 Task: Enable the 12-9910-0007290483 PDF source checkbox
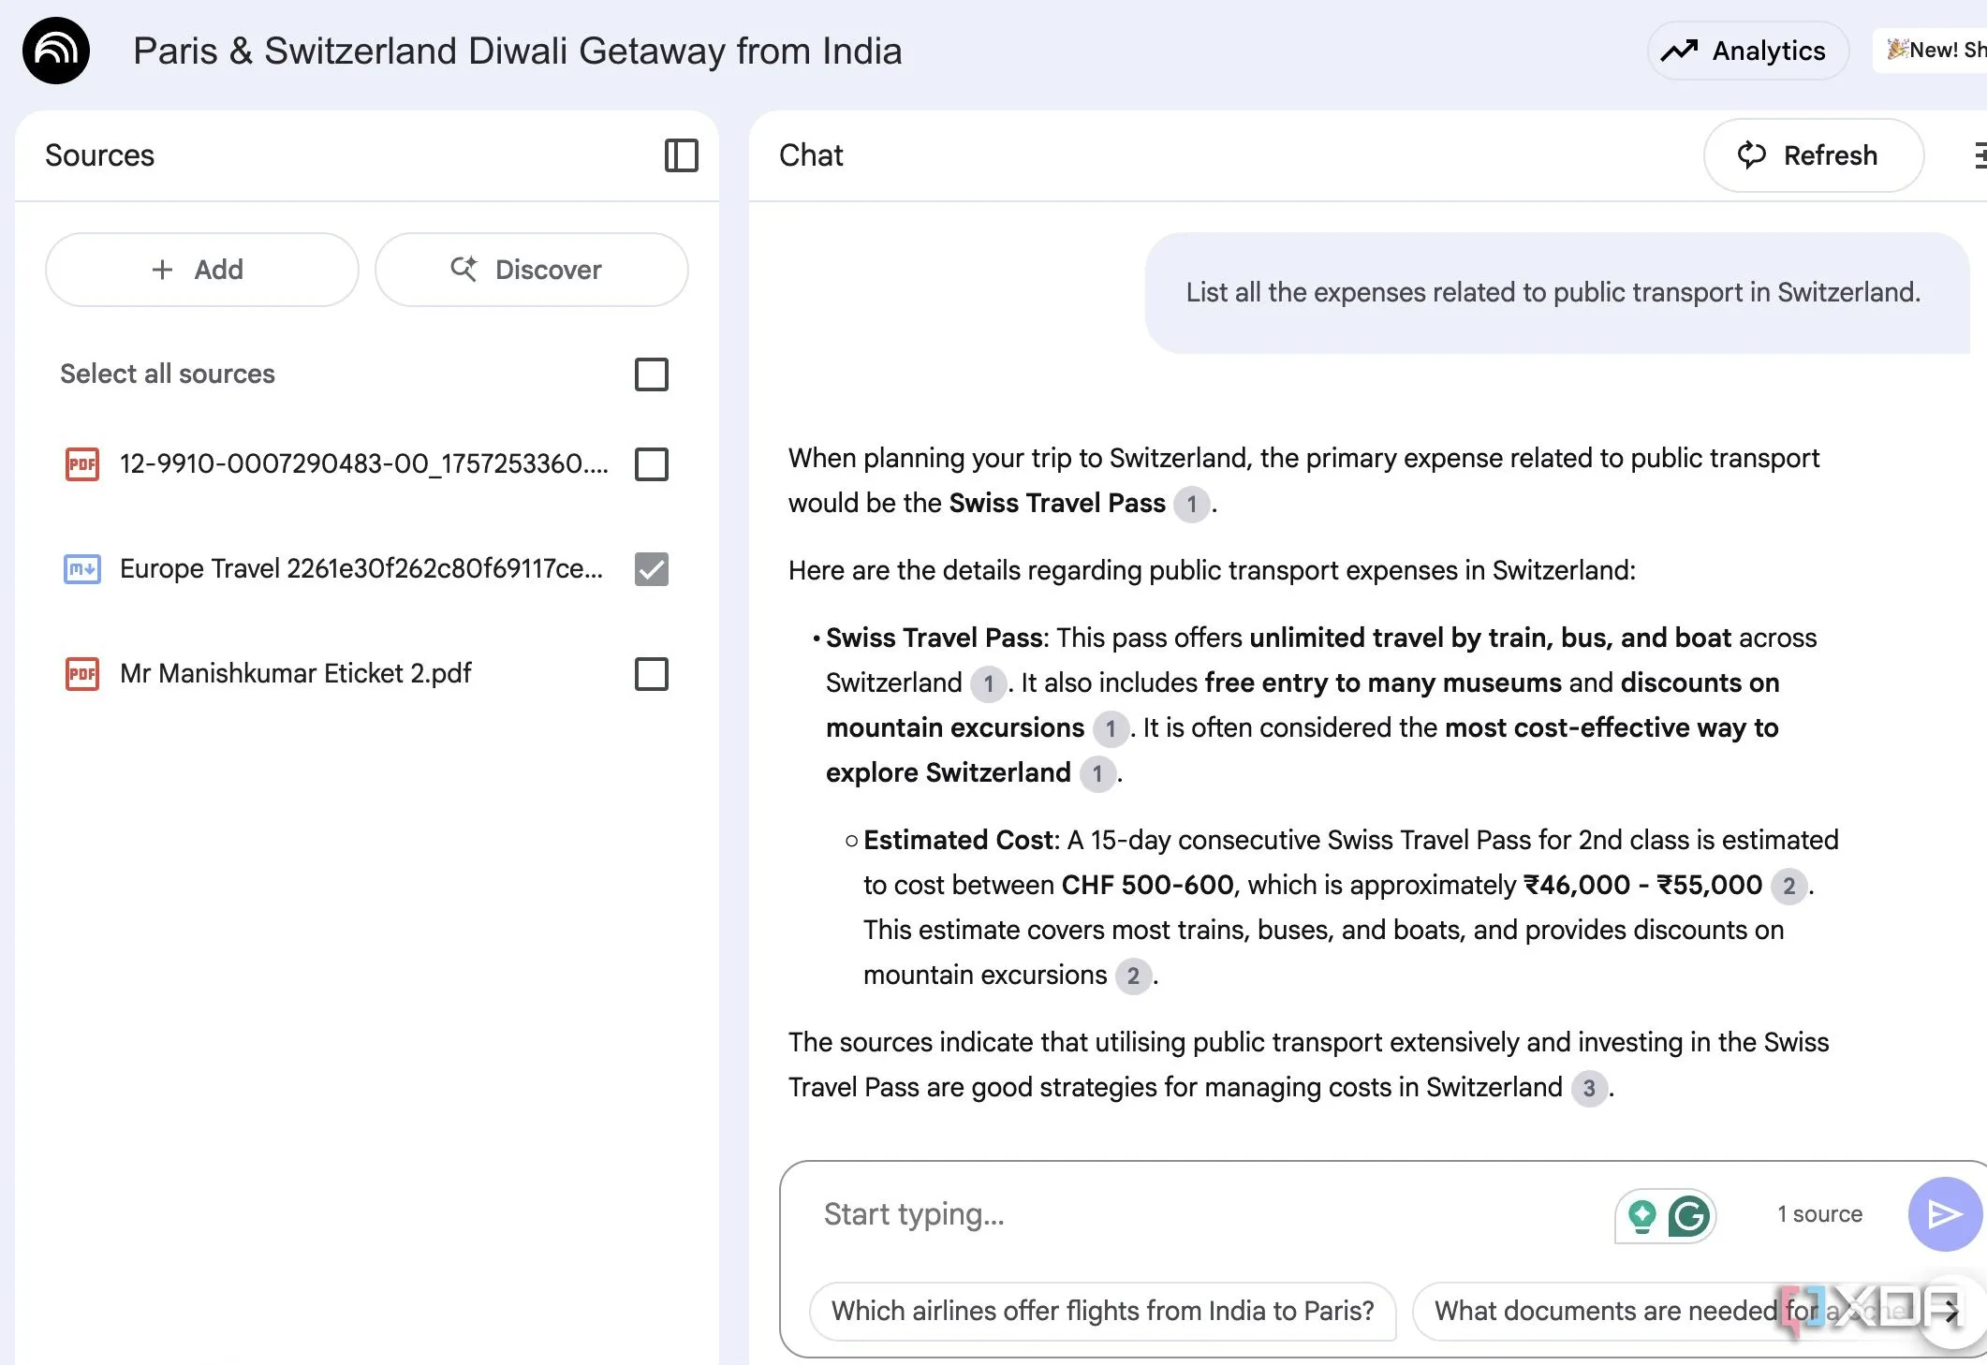pos(651,464)
